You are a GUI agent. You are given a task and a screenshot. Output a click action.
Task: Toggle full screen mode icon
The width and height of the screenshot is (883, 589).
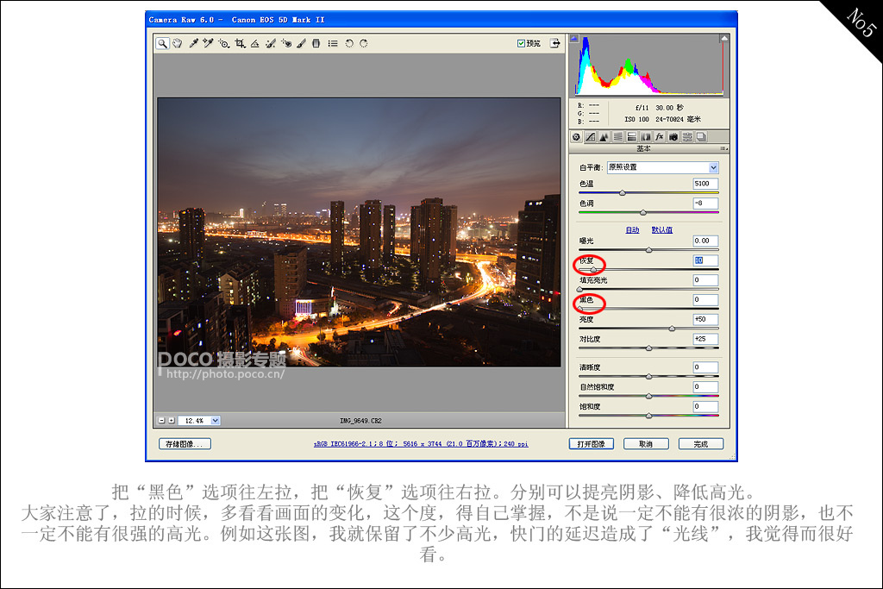click(x=554, y=43)
